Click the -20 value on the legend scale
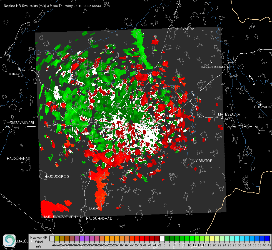This screenshot has height=250, width=272. coord(114,245)
